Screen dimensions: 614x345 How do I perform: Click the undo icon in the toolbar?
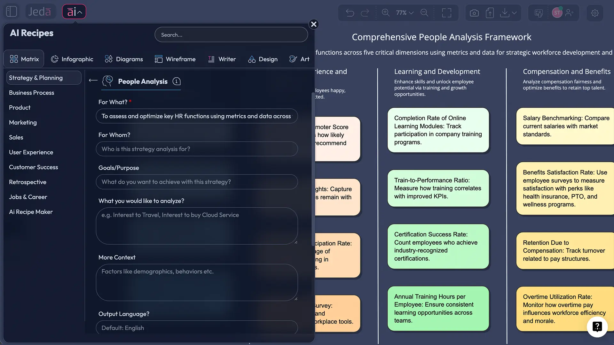coord(350,13)
